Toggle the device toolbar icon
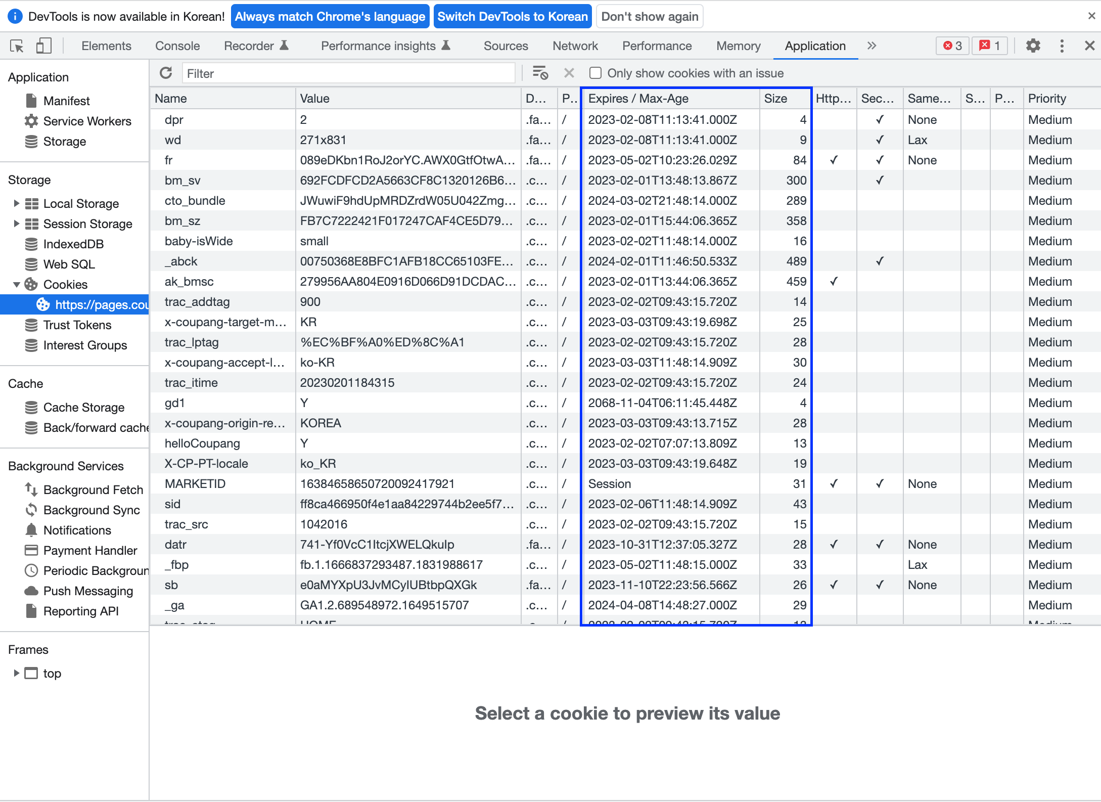 click(x=43, y=46)
